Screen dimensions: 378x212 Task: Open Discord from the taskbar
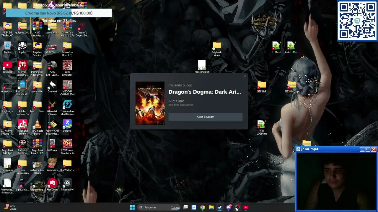pyautogui.click(x=229, y=207)
